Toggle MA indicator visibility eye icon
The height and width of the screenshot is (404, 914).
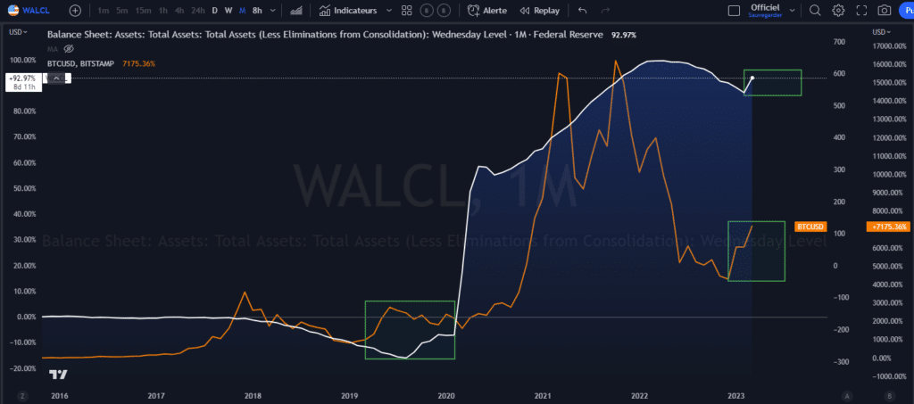click(68, 48)
